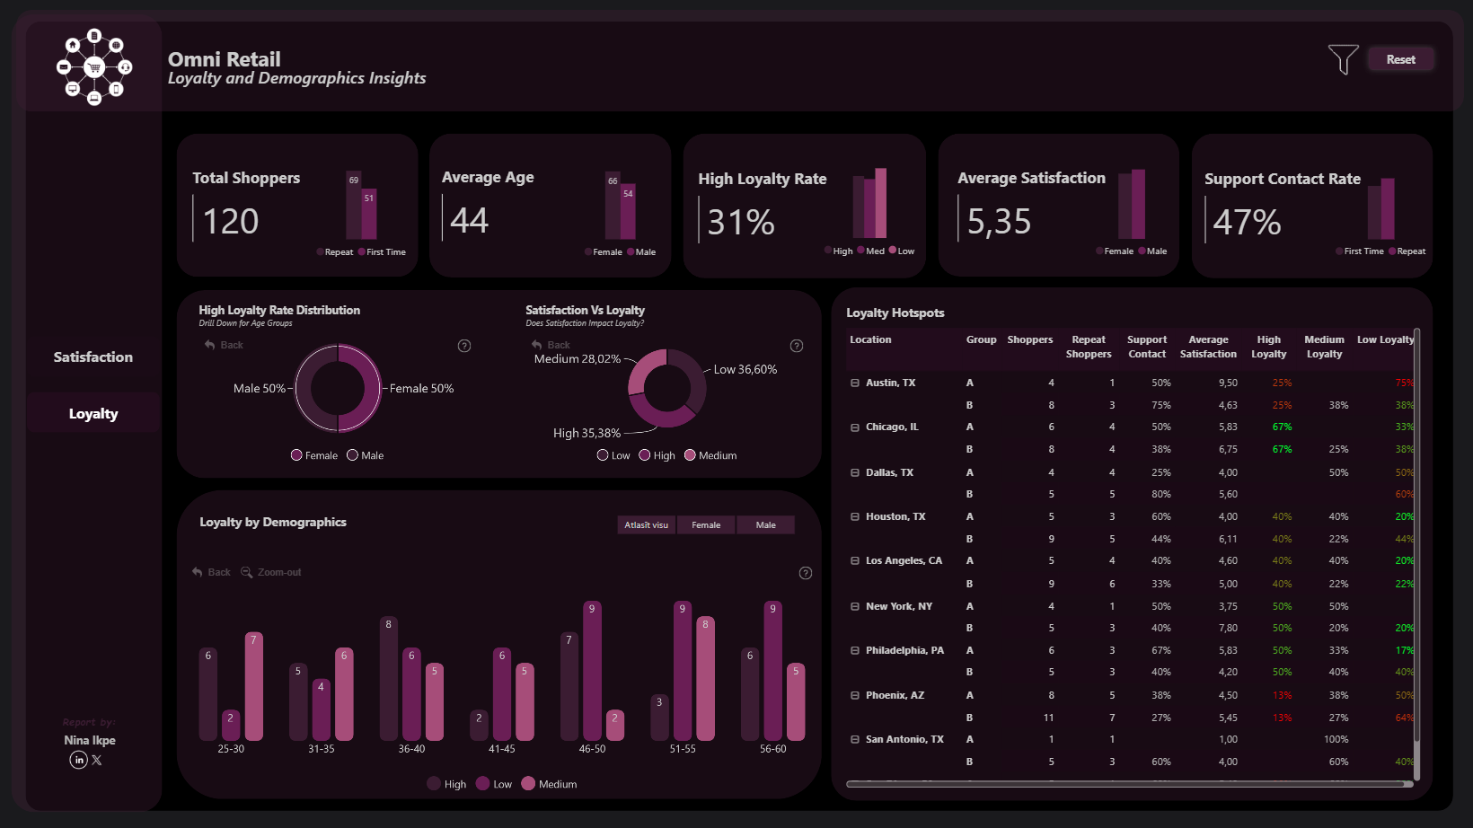
Task: Open help icon in Satisfaction Vs Loyalty
Action: point(797,346)
